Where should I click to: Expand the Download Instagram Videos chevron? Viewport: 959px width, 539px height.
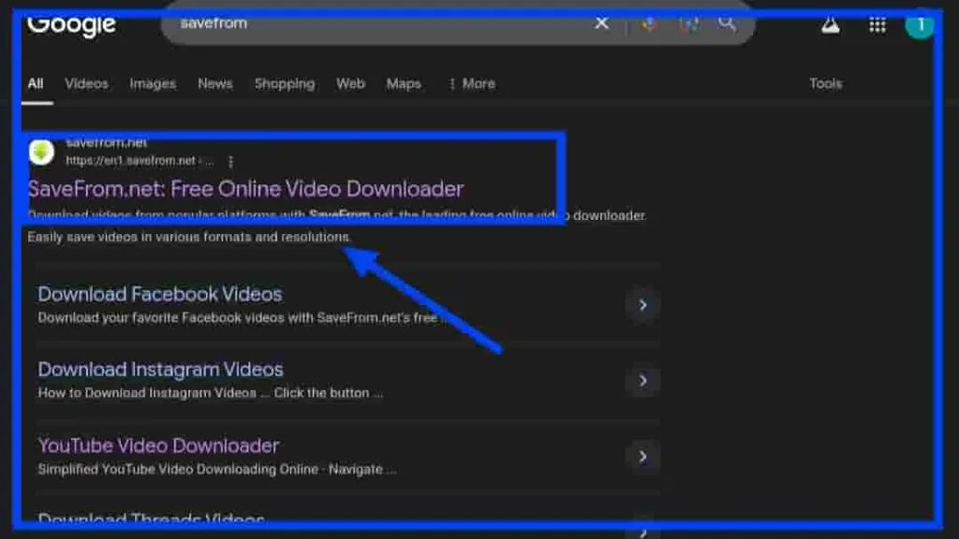click(642, 381)
